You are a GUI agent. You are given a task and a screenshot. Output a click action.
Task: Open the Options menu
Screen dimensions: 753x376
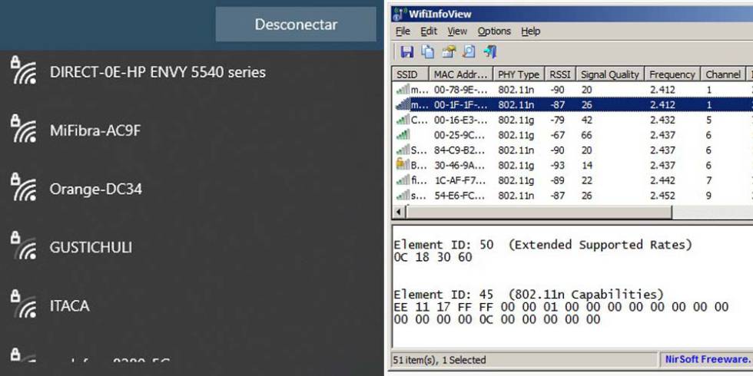click(494, 31)
